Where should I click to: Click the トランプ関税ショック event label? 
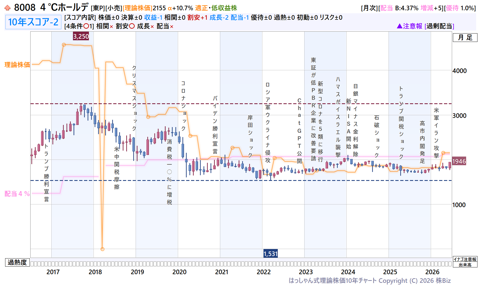coord(401,122)
